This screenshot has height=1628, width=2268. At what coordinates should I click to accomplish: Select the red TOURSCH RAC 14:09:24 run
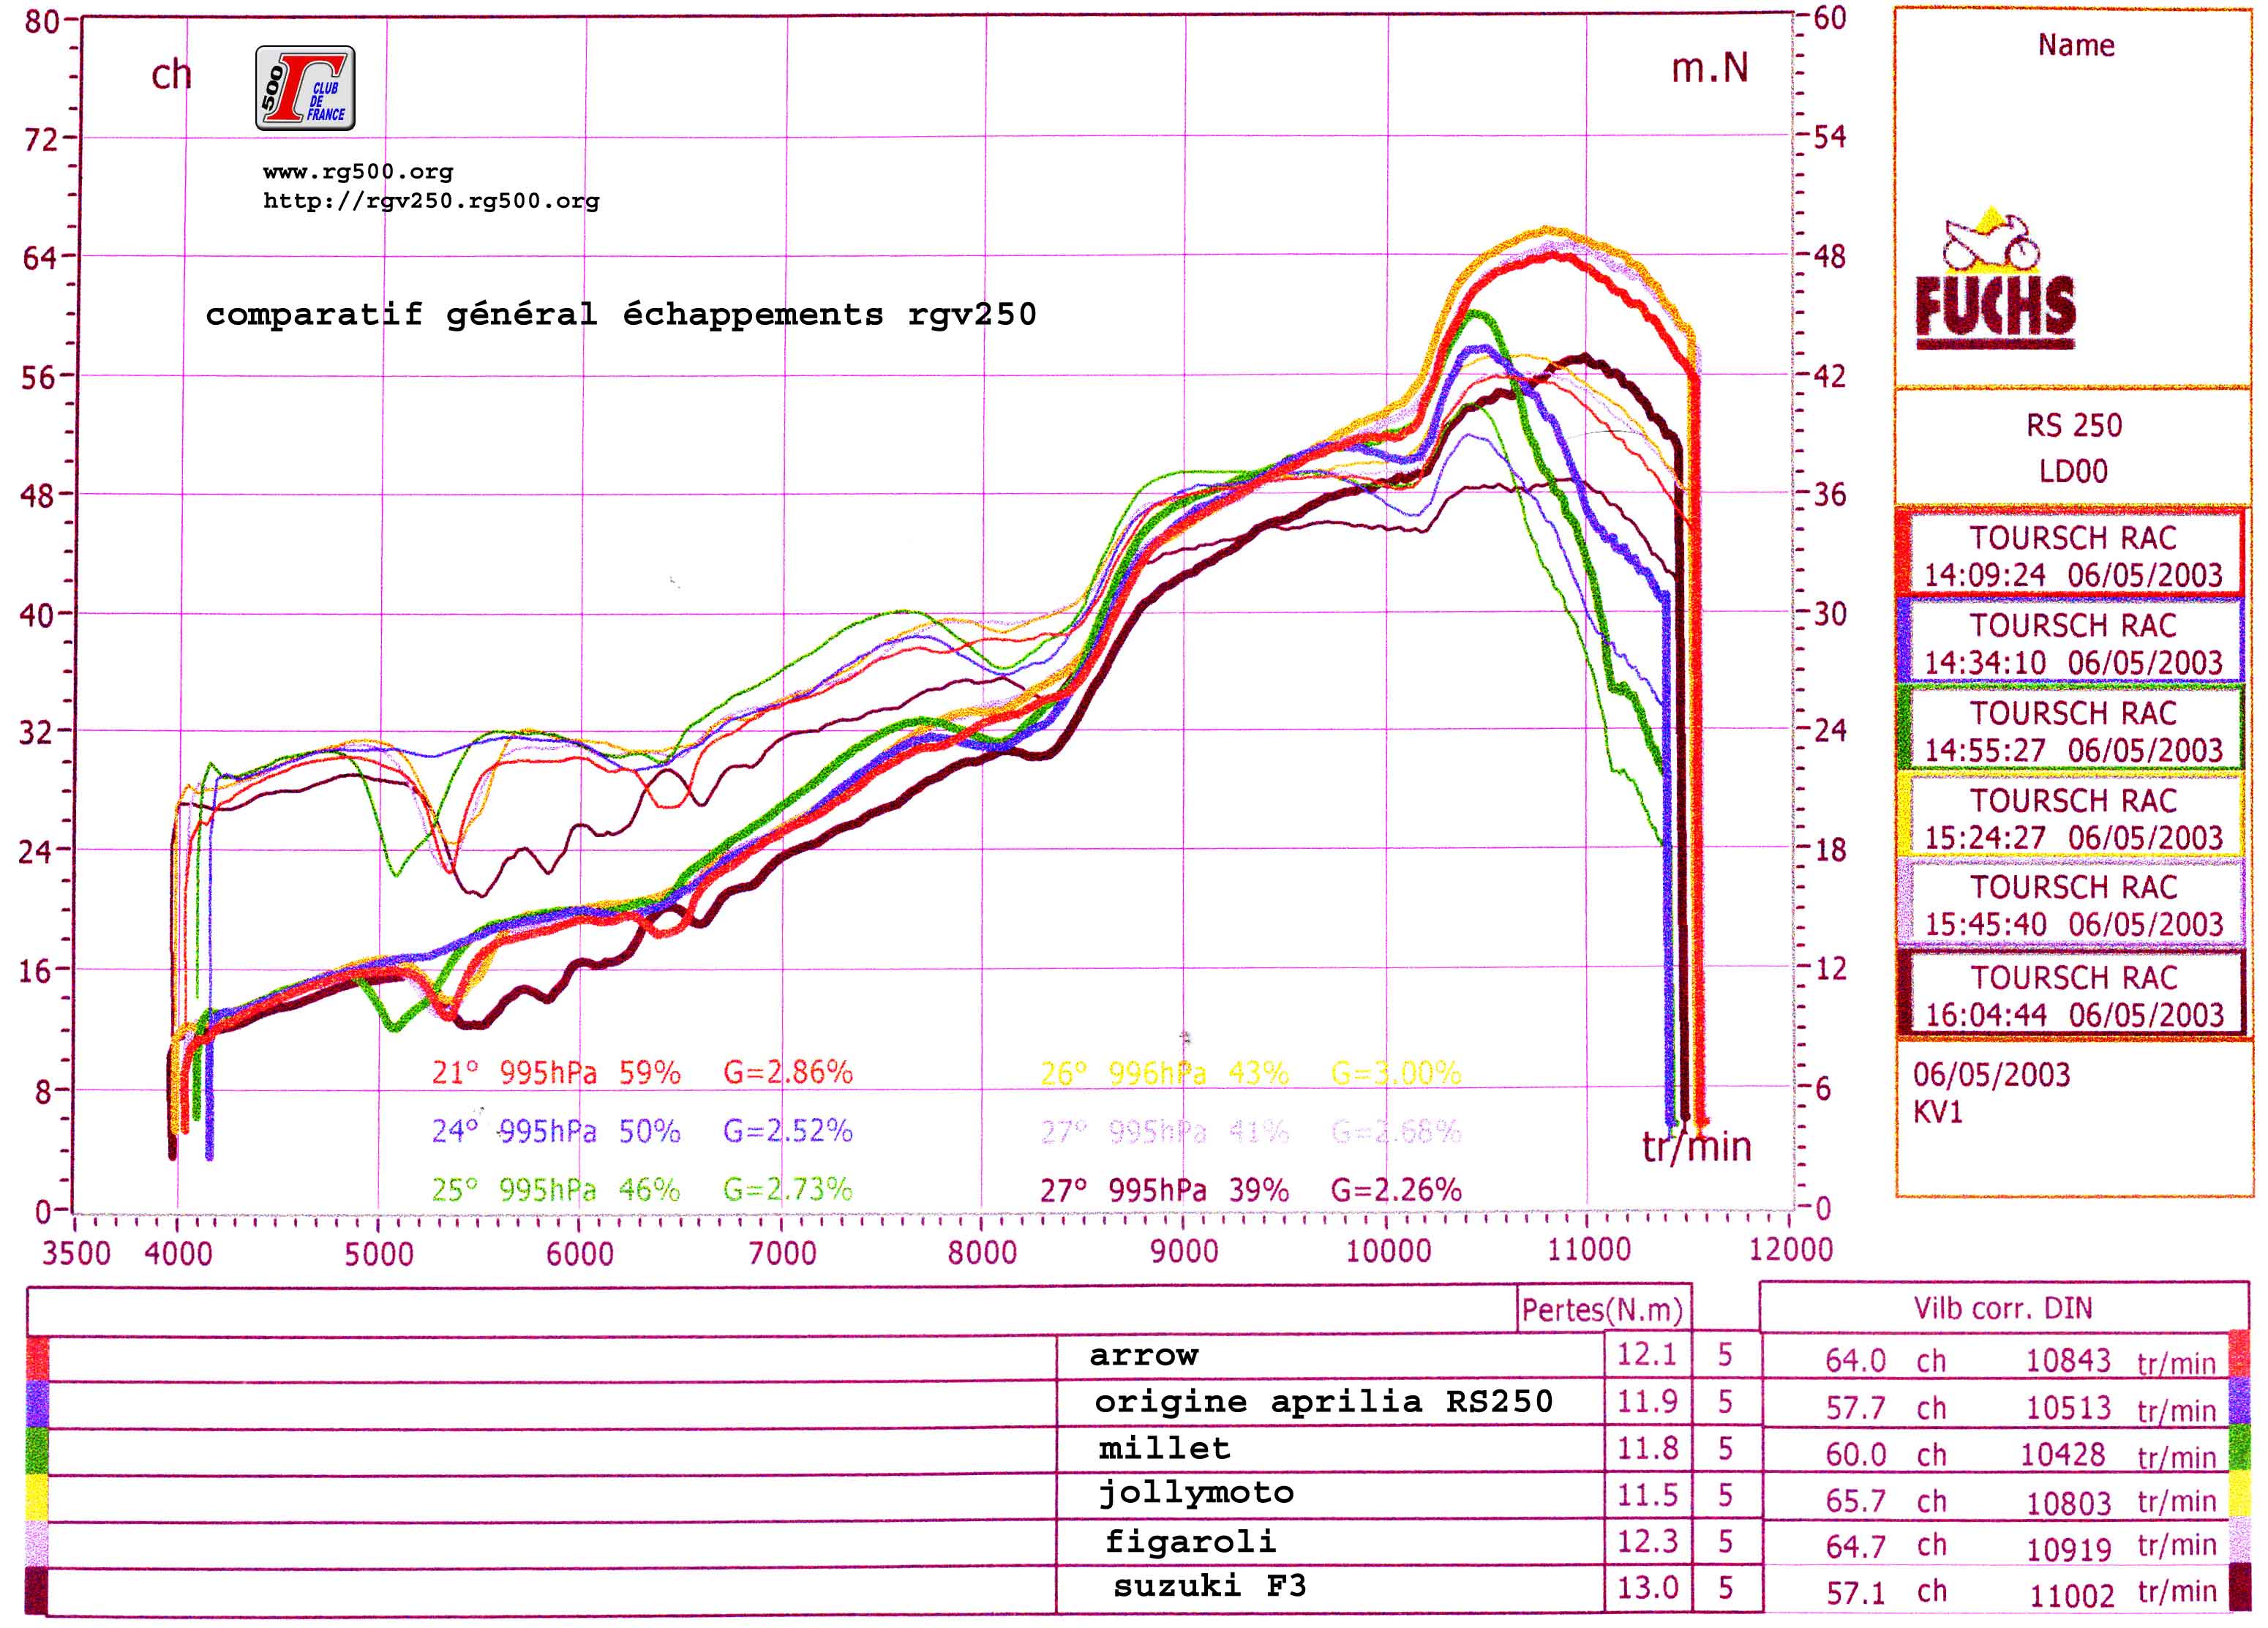(2072, 556)
